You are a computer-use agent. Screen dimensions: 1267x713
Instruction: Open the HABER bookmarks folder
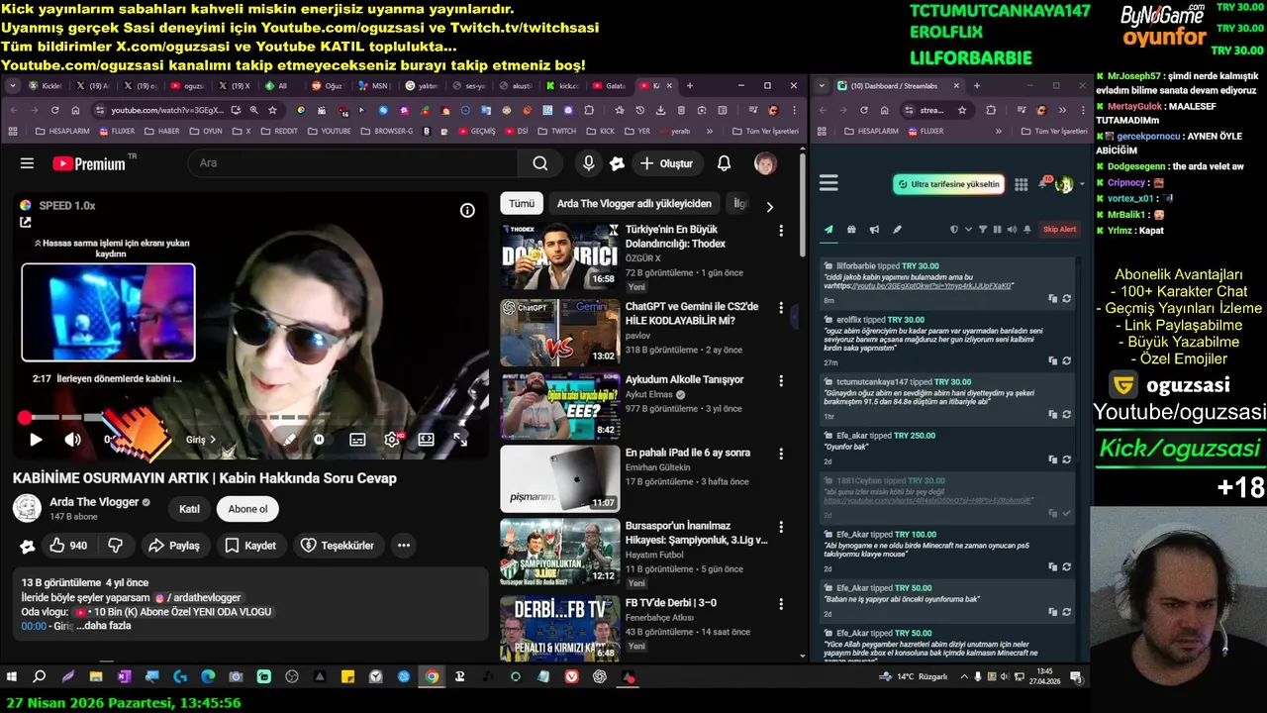162,131
